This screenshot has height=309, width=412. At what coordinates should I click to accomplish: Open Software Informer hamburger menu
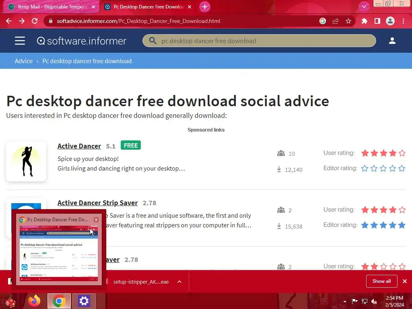(20, 41)
